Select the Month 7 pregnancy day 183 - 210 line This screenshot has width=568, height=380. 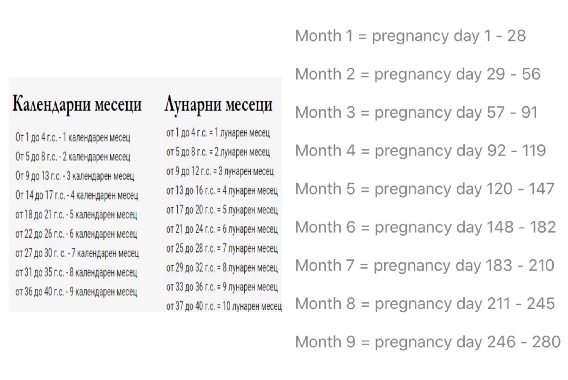425,266
